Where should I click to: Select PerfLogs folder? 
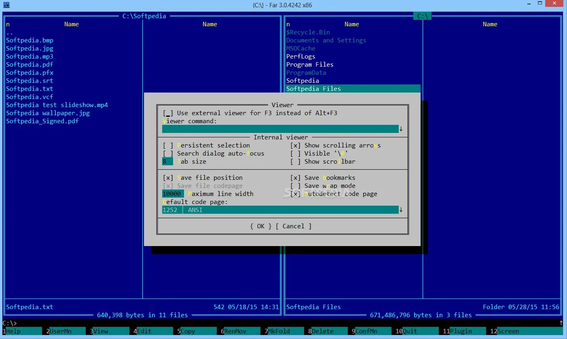300,57
